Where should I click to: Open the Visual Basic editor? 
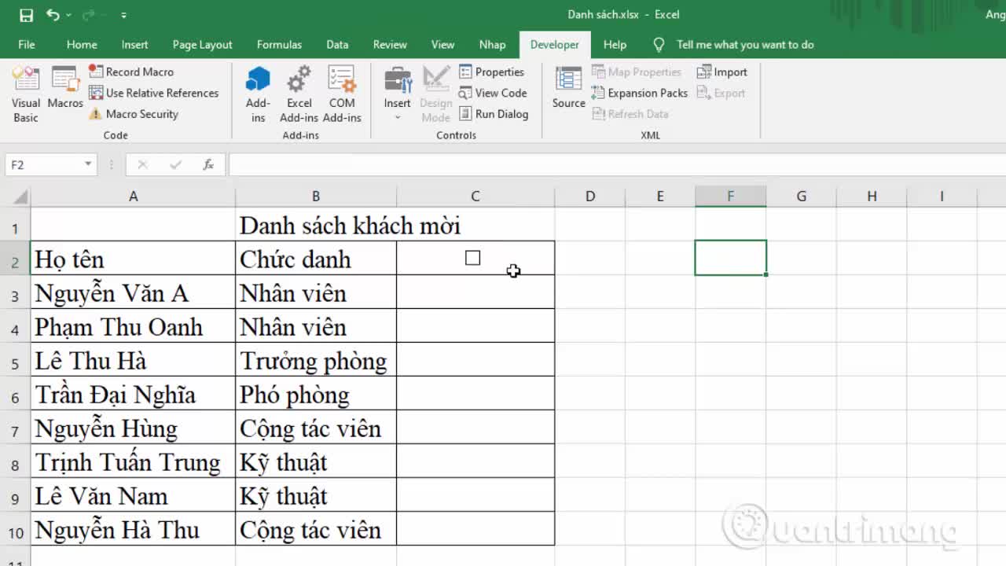click(26, 94)
